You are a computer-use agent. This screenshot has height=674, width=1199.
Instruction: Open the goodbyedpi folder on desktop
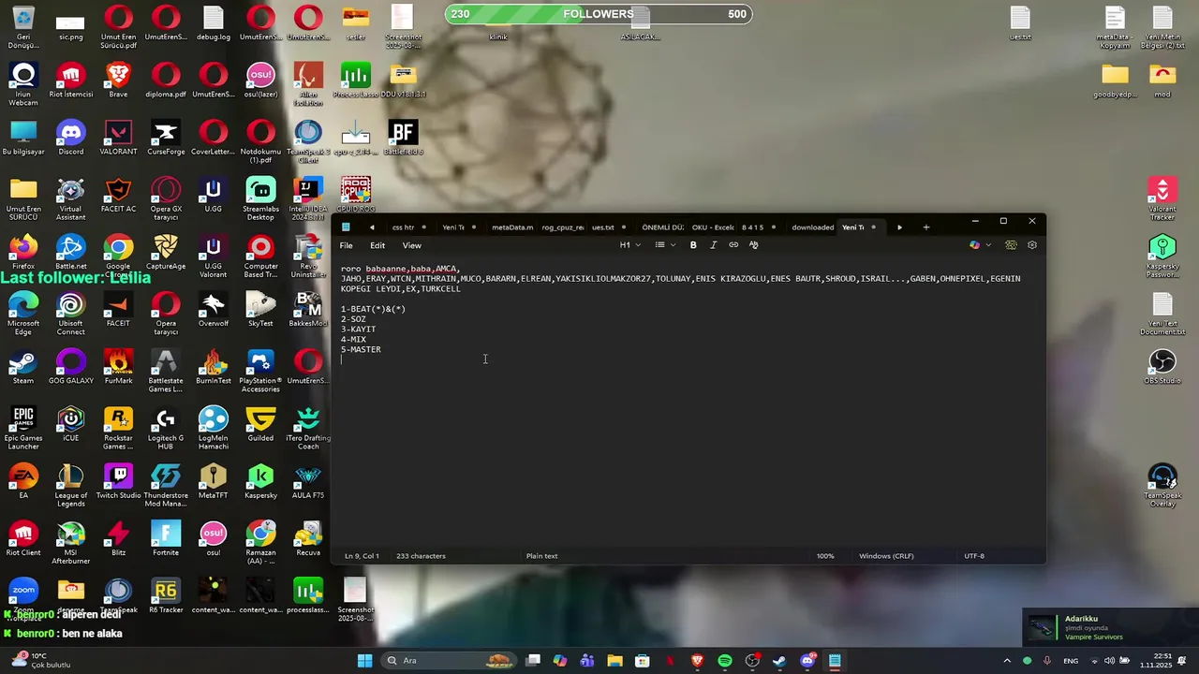(1115, 81)
